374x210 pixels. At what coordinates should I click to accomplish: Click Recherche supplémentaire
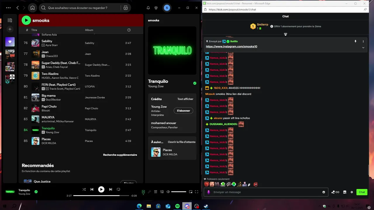click(x=120, y=155)
